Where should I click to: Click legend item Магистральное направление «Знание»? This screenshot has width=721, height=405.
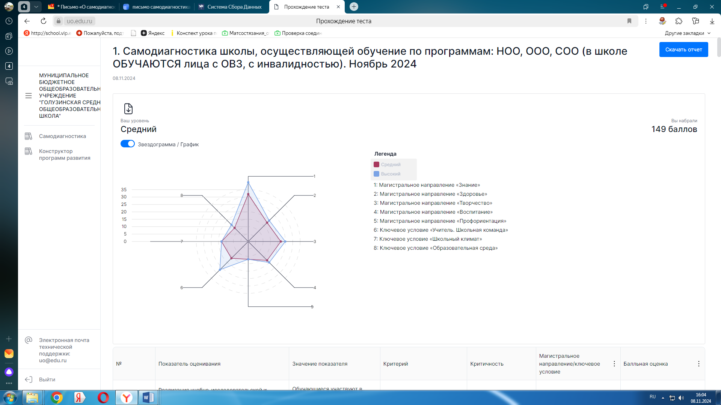427,185
